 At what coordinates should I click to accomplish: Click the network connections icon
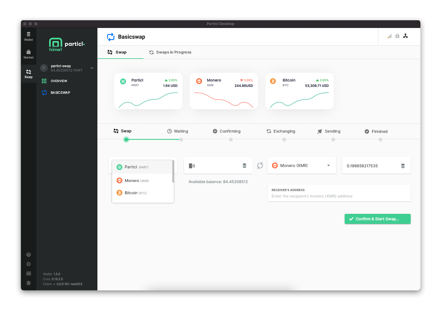[x=405, y=36]
